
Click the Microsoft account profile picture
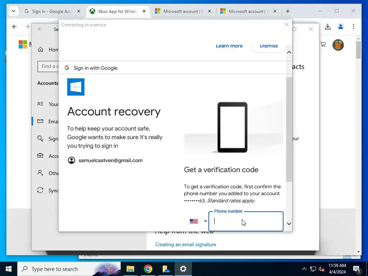coord(338,45)
